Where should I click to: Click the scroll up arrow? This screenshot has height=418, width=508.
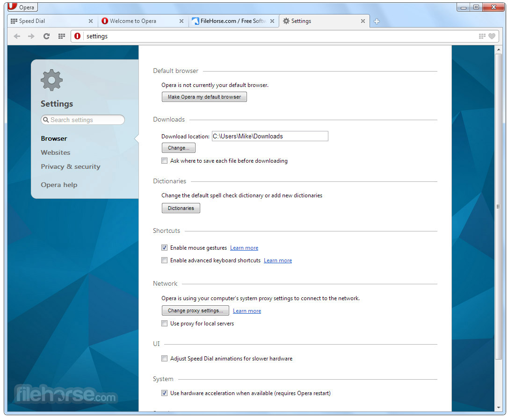pyautogui.click(x=499, y=50)
